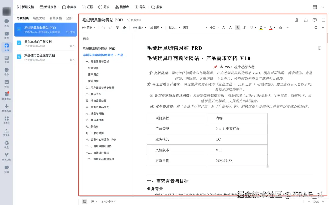Image resolution: width=329 pixels, height=205 pixels.
Task: Open the 智能表格 section in the sidebar
Action: (x=6, y=96)
